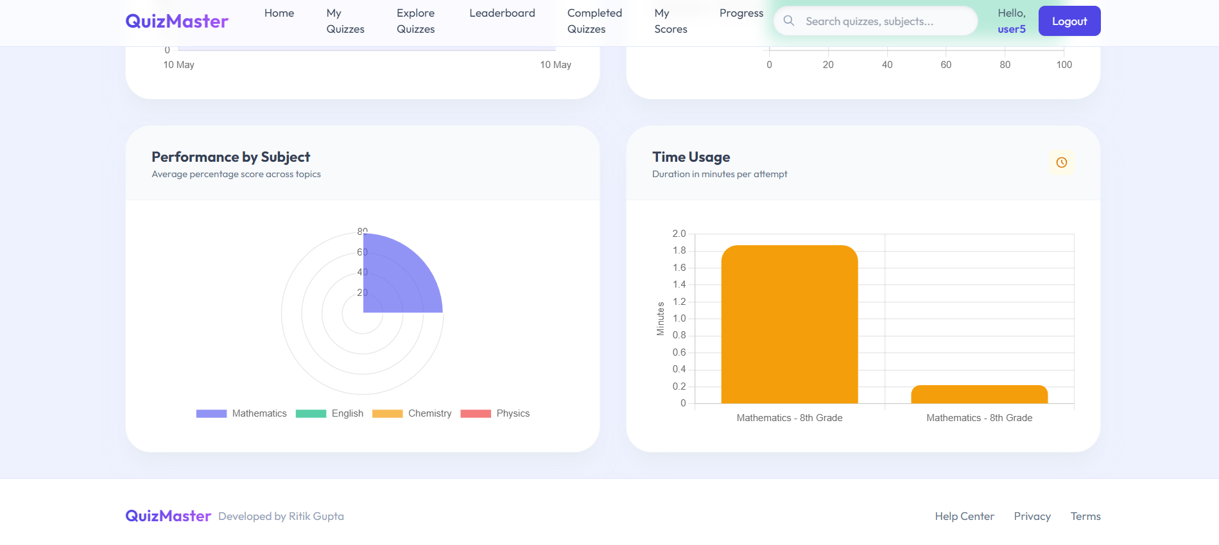Open Explore Quizzes in navigation
This screenshot has width=1219, height=545.
point(415,21)
